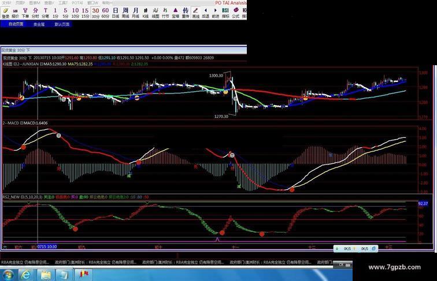This screenshot has width=437, height=281.
Task: Switch to K线 candlestick chart icon
Action: click(146, 12)
